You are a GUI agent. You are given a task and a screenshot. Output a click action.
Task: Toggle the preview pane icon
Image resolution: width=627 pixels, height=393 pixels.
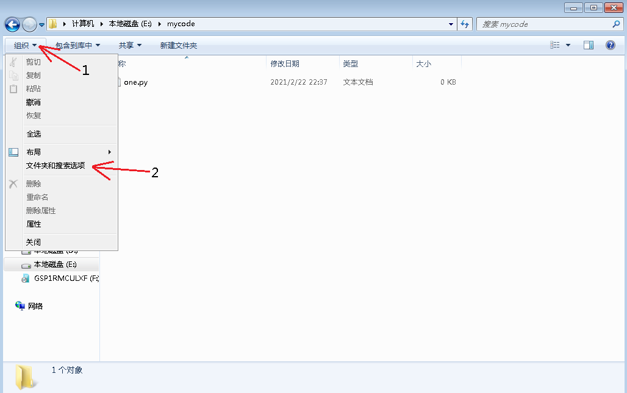point(589,45)
